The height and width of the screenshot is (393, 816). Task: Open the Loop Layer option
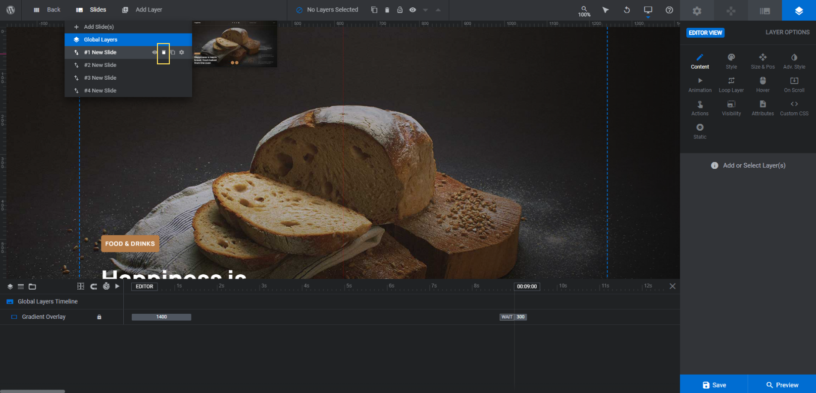click(731, 85)
